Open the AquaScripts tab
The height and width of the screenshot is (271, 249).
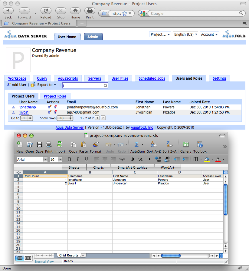tap(68, 78)
